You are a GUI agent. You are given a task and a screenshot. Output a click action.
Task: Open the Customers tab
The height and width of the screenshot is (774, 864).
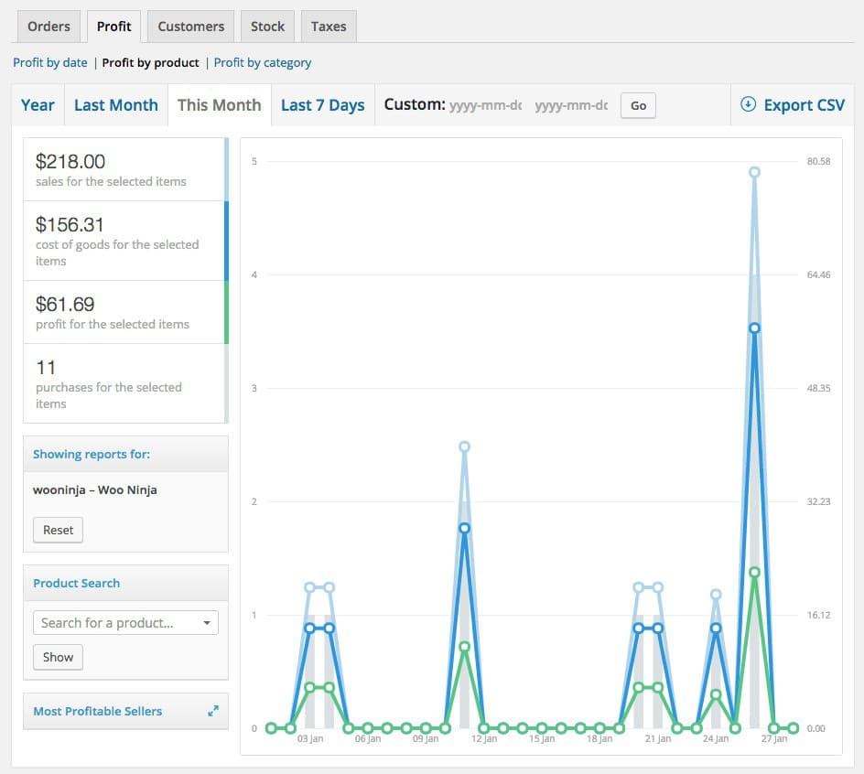[x=190, y=27]
